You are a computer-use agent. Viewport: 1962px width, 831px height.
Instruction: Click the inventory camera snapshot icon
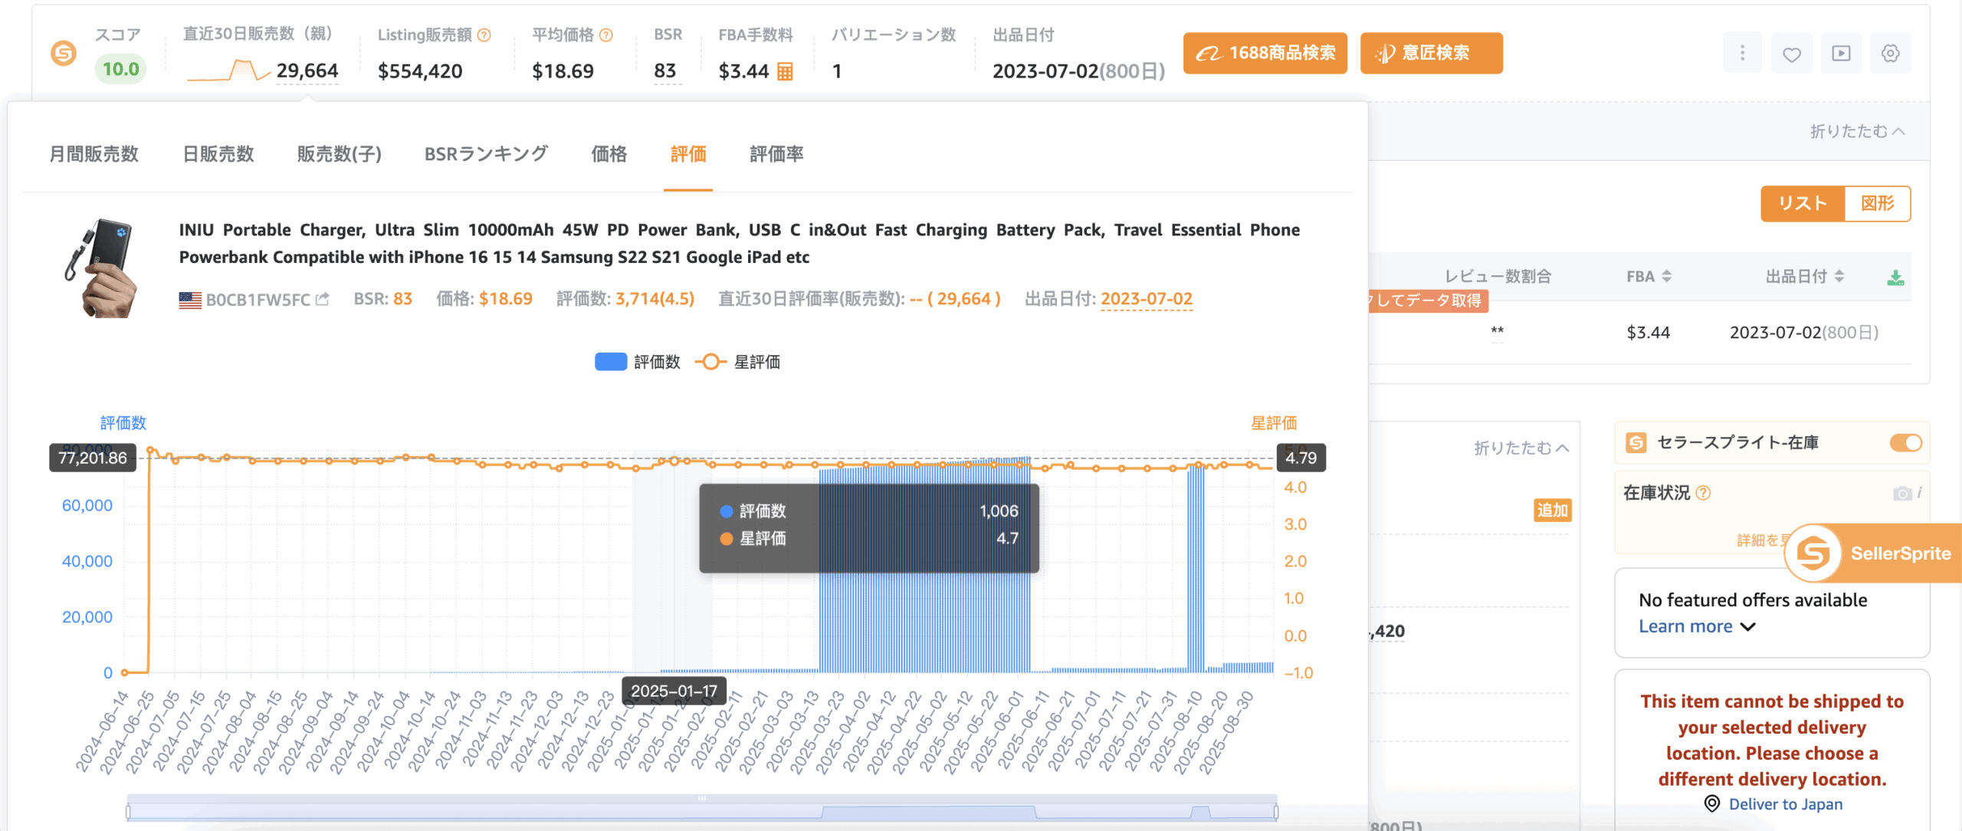(x=1901, y=493)
